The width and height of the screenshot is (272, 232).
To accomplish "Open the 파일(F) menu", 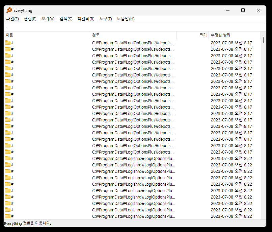I will 12,19.
